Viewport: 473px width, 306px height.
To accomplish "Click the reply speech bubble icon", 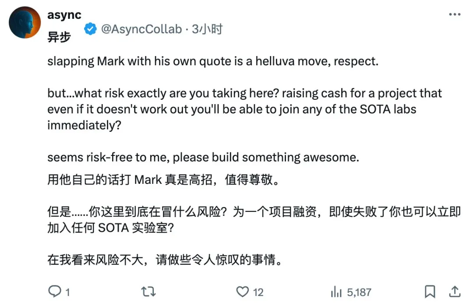I will click(x=54, y=291).
